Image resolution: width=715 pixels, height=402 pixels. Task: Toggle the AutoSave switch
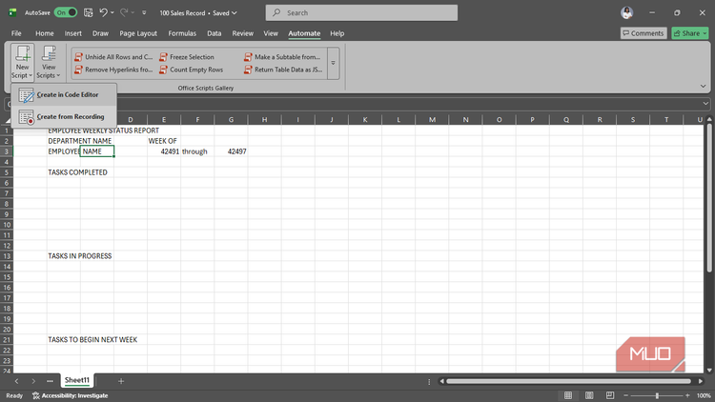tap(66, 12)
